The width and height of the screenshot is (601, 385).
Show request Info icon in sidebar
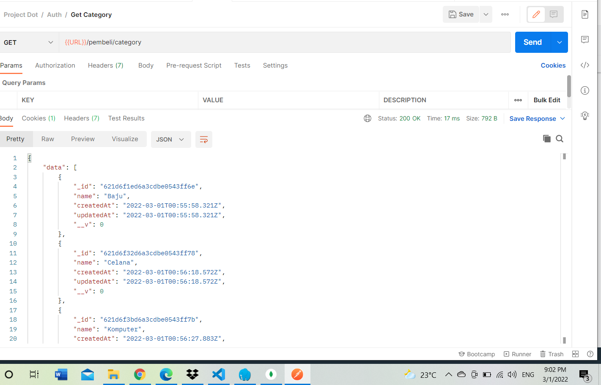tap(585, 90)
